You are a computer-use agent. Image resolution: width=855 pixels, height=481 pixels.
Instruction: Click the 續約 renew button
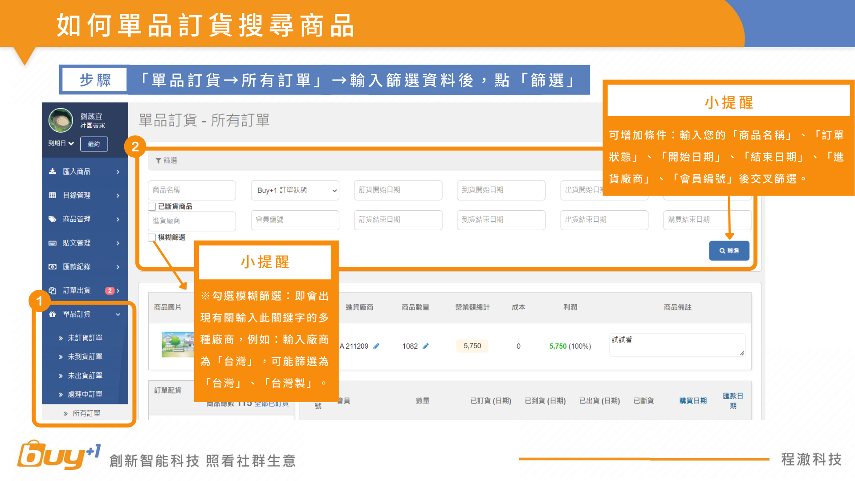(x=94, y=144)
